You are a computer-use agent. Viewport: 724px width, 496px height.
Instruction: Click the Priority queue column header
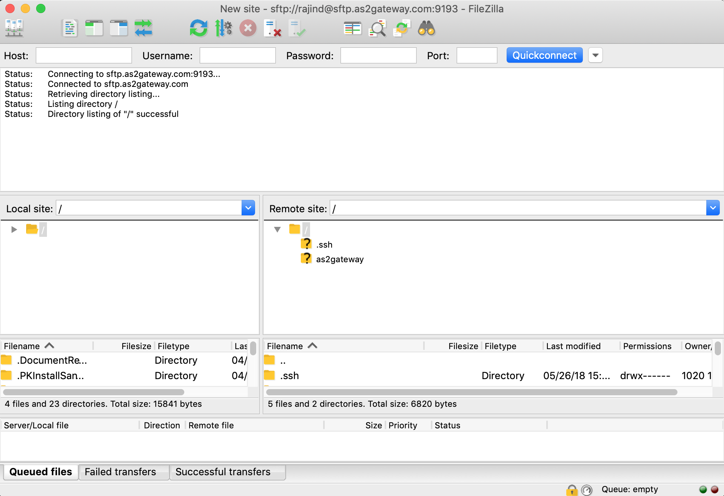[409, 425]
